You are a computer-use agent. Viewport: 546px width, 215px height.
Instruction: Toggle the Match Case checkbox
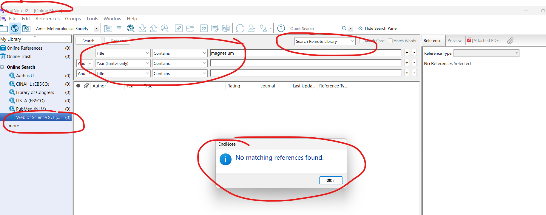[362, 41]
